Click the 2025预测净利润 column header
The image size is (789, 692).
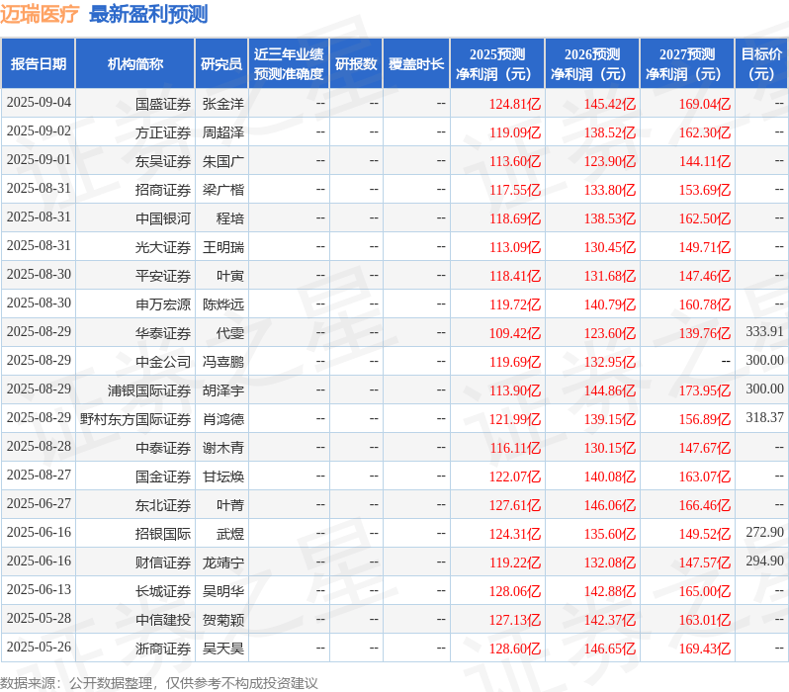(x=497, y=64)
